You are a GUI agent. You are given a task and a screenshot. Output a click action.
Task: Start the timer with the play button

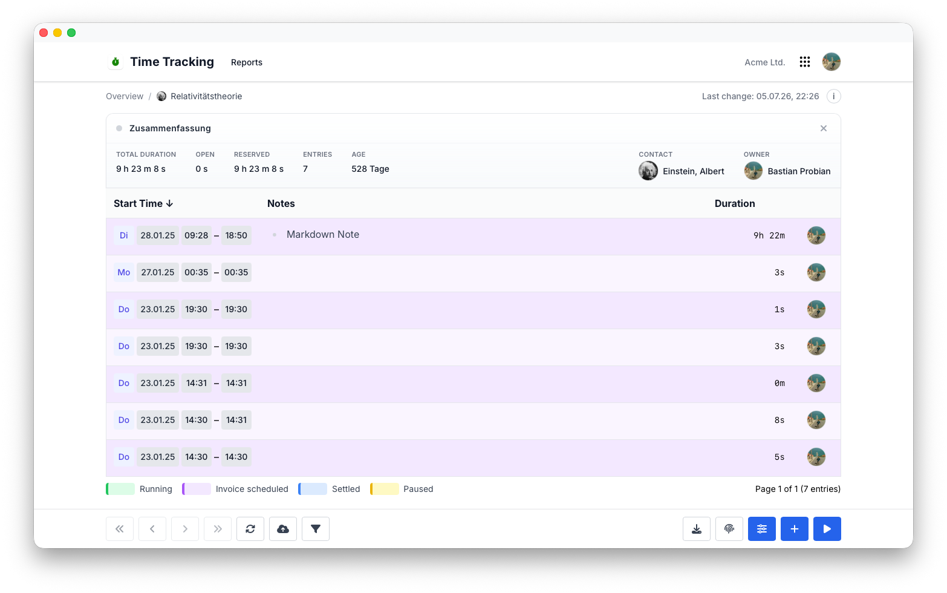827,529
